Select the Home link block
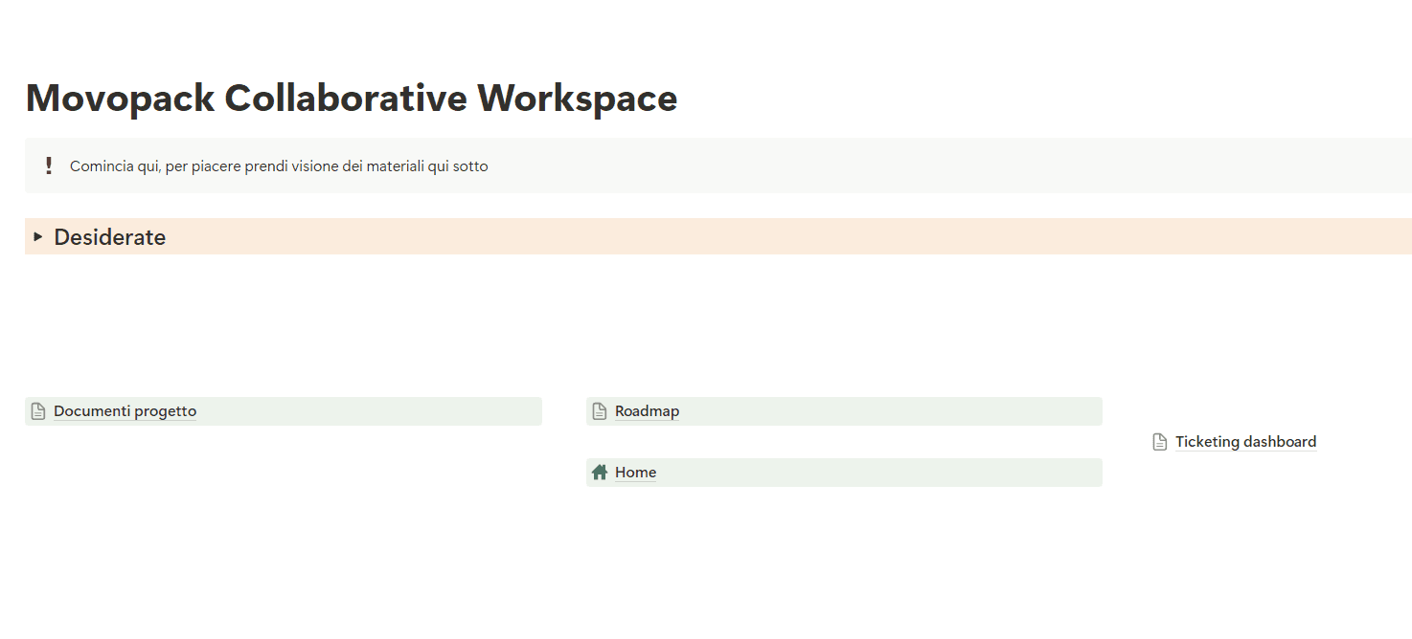This screenshot has height=639, width=1412. [843, 472]
